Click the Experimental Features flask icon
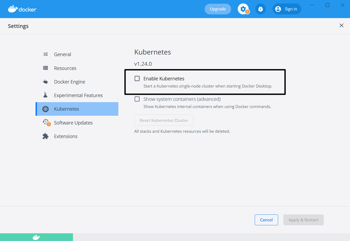350x241 pixels. pos(45,95)
